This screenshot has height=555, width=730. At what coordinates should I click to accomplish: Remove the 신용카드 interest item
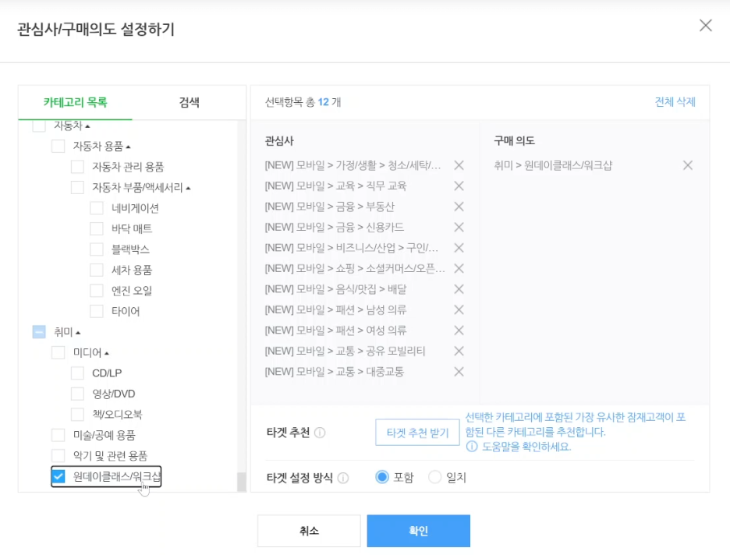click(x=459, y=227)
